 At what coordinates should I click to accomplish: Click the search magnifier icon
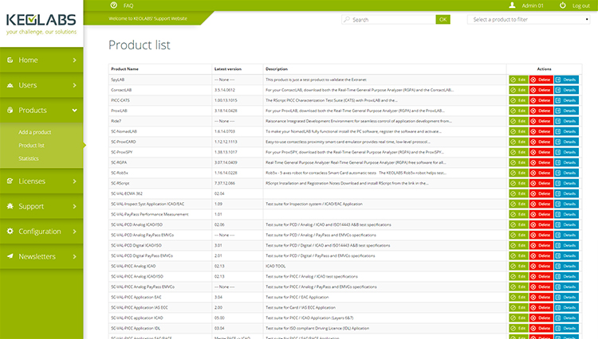tap(346, 19)
